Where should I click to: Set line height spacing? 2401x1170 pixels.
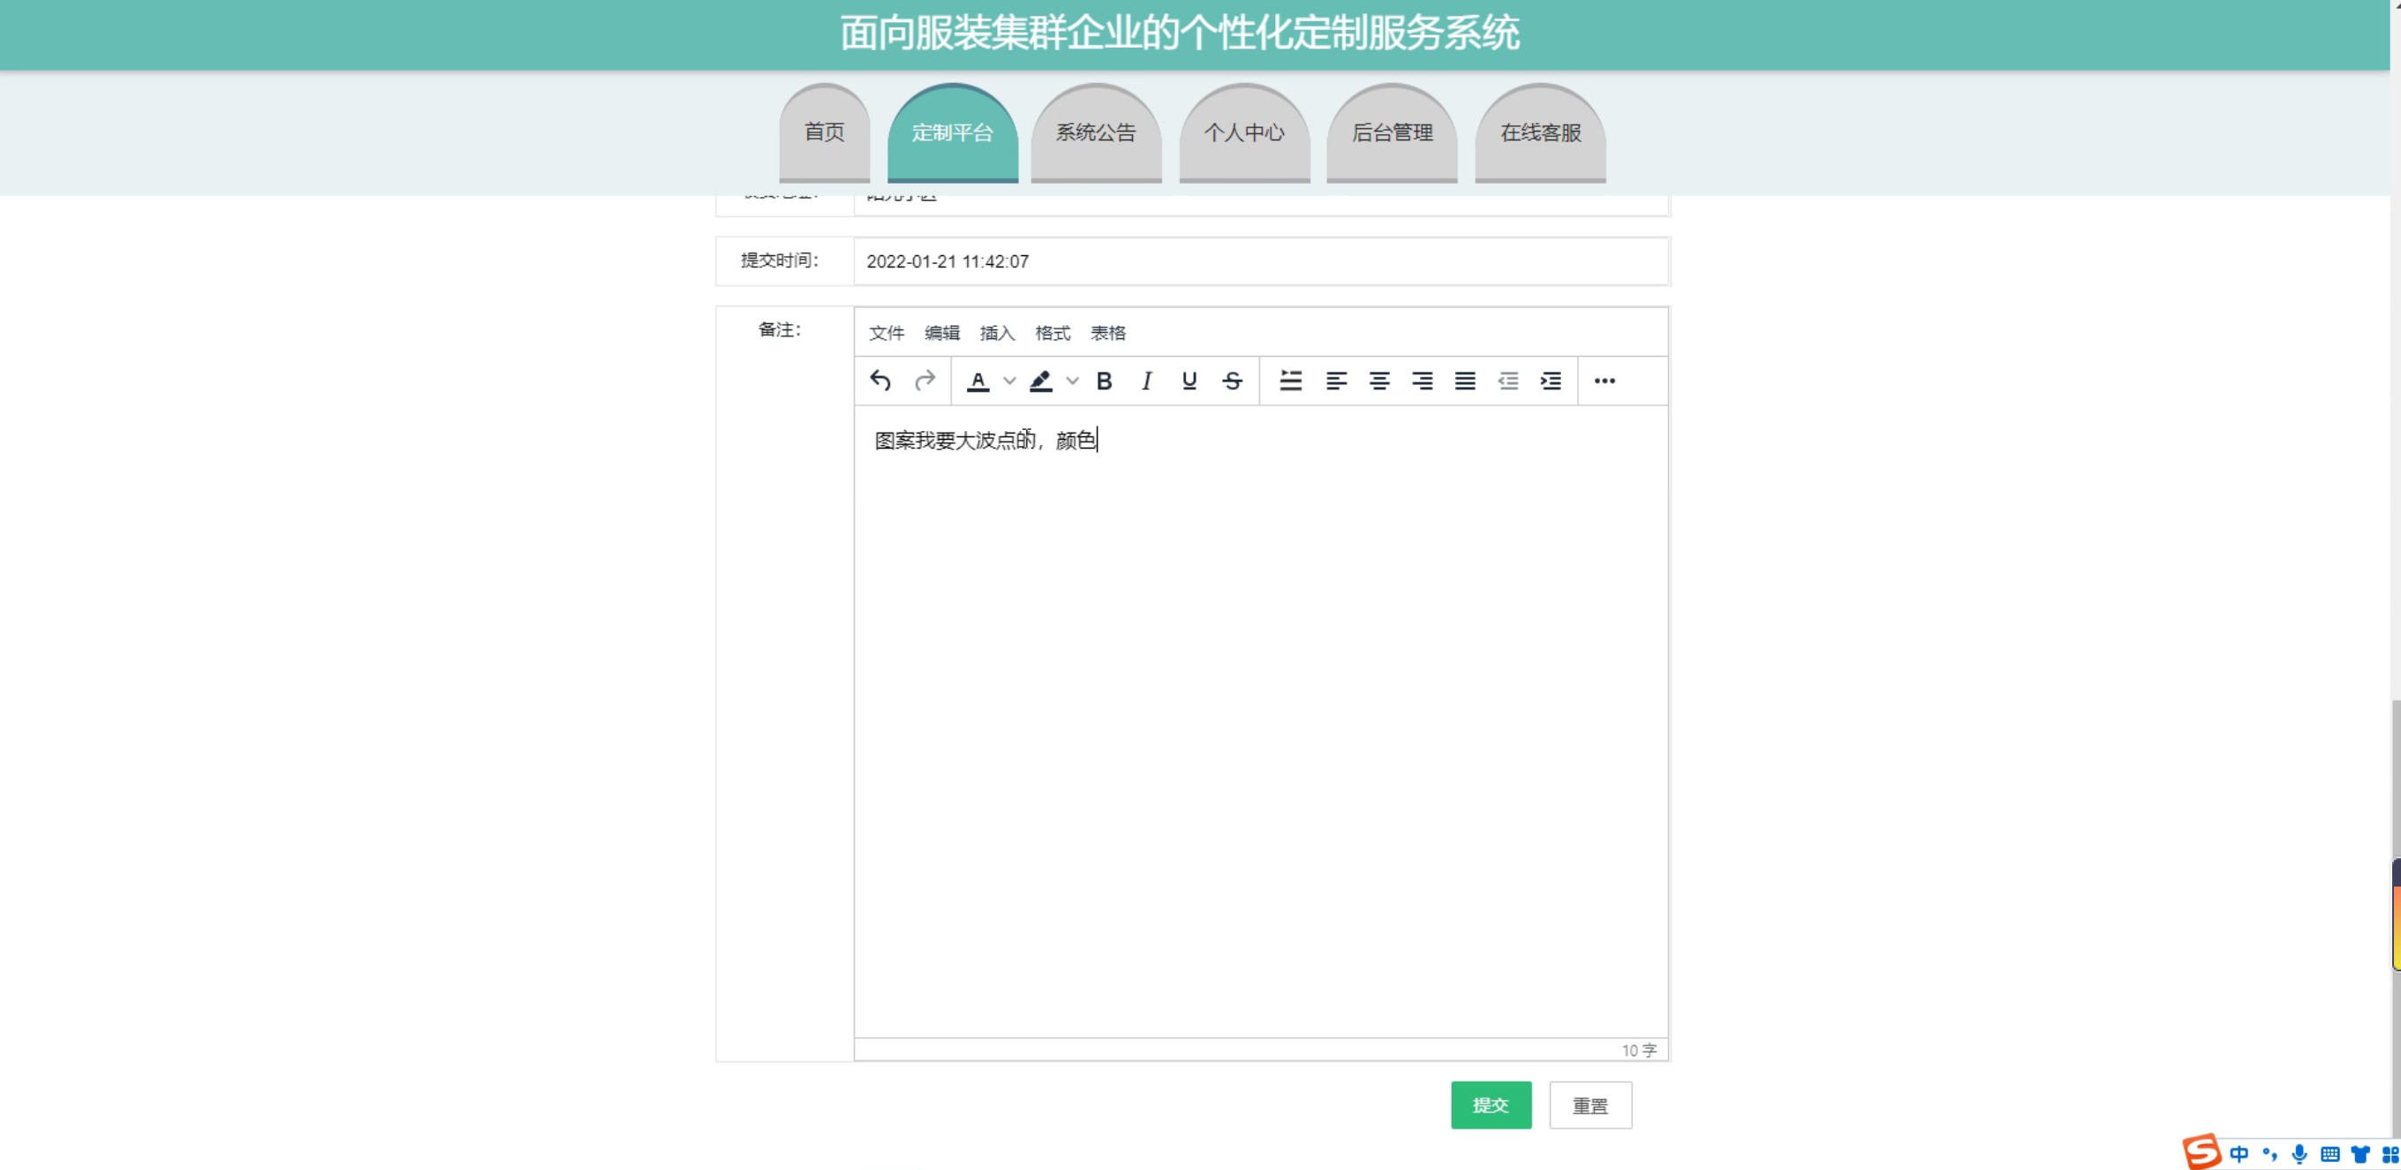[1290, 381]
